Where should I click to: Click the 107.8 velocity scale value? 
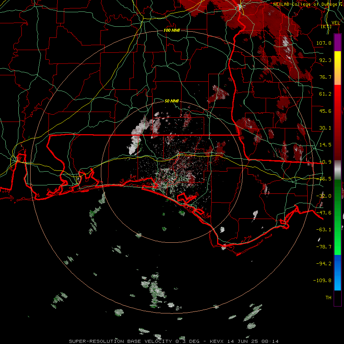(x=324, y=43)
